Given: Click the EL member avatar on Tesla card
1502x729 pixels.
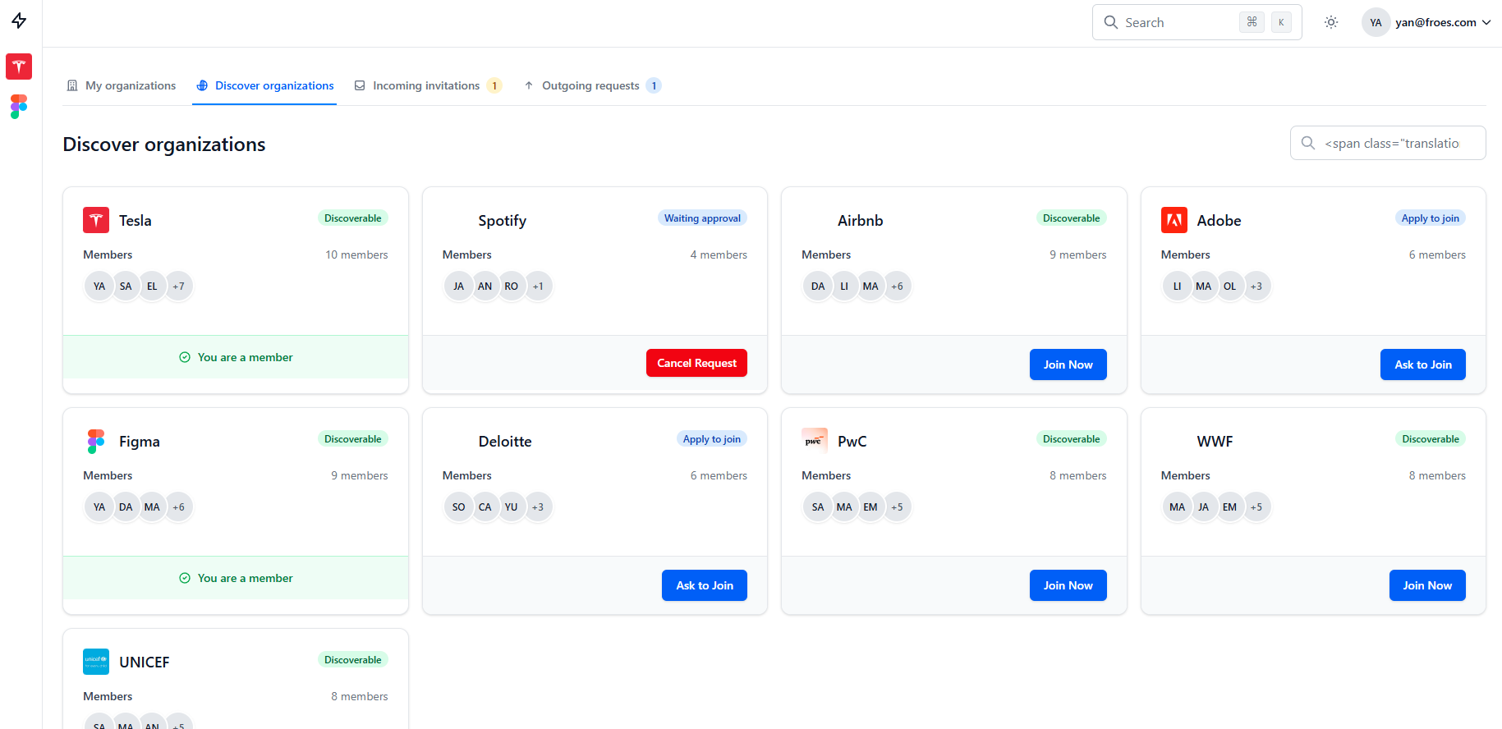Looking at the screenshot, I should pos(152,287).
